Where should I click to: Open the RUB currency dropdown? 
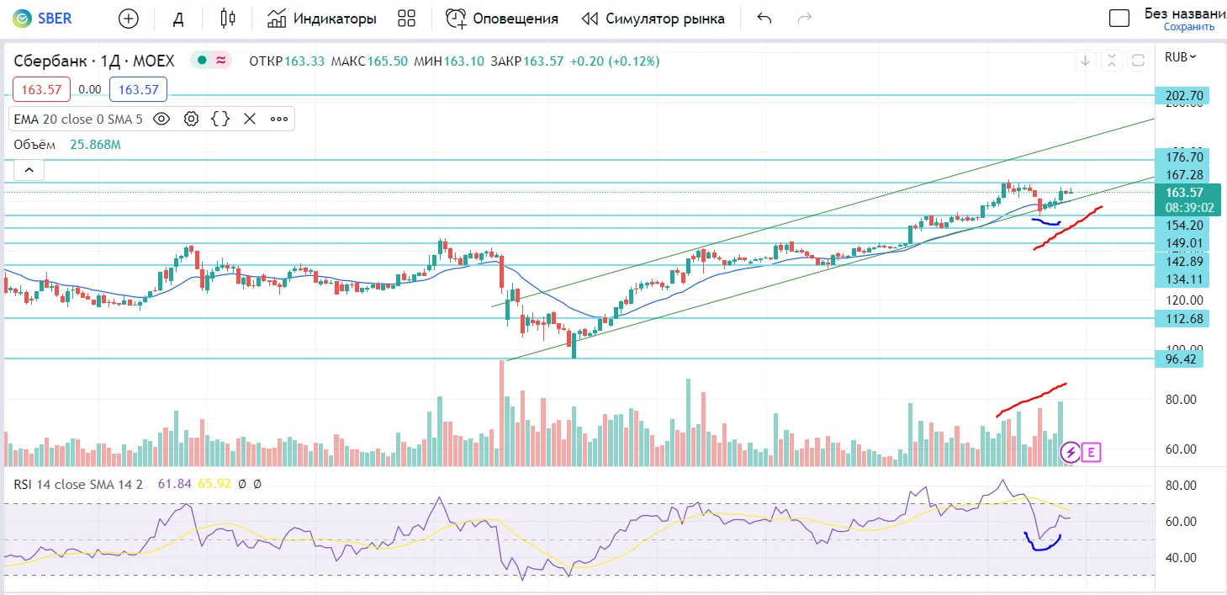pos(1181,57)
